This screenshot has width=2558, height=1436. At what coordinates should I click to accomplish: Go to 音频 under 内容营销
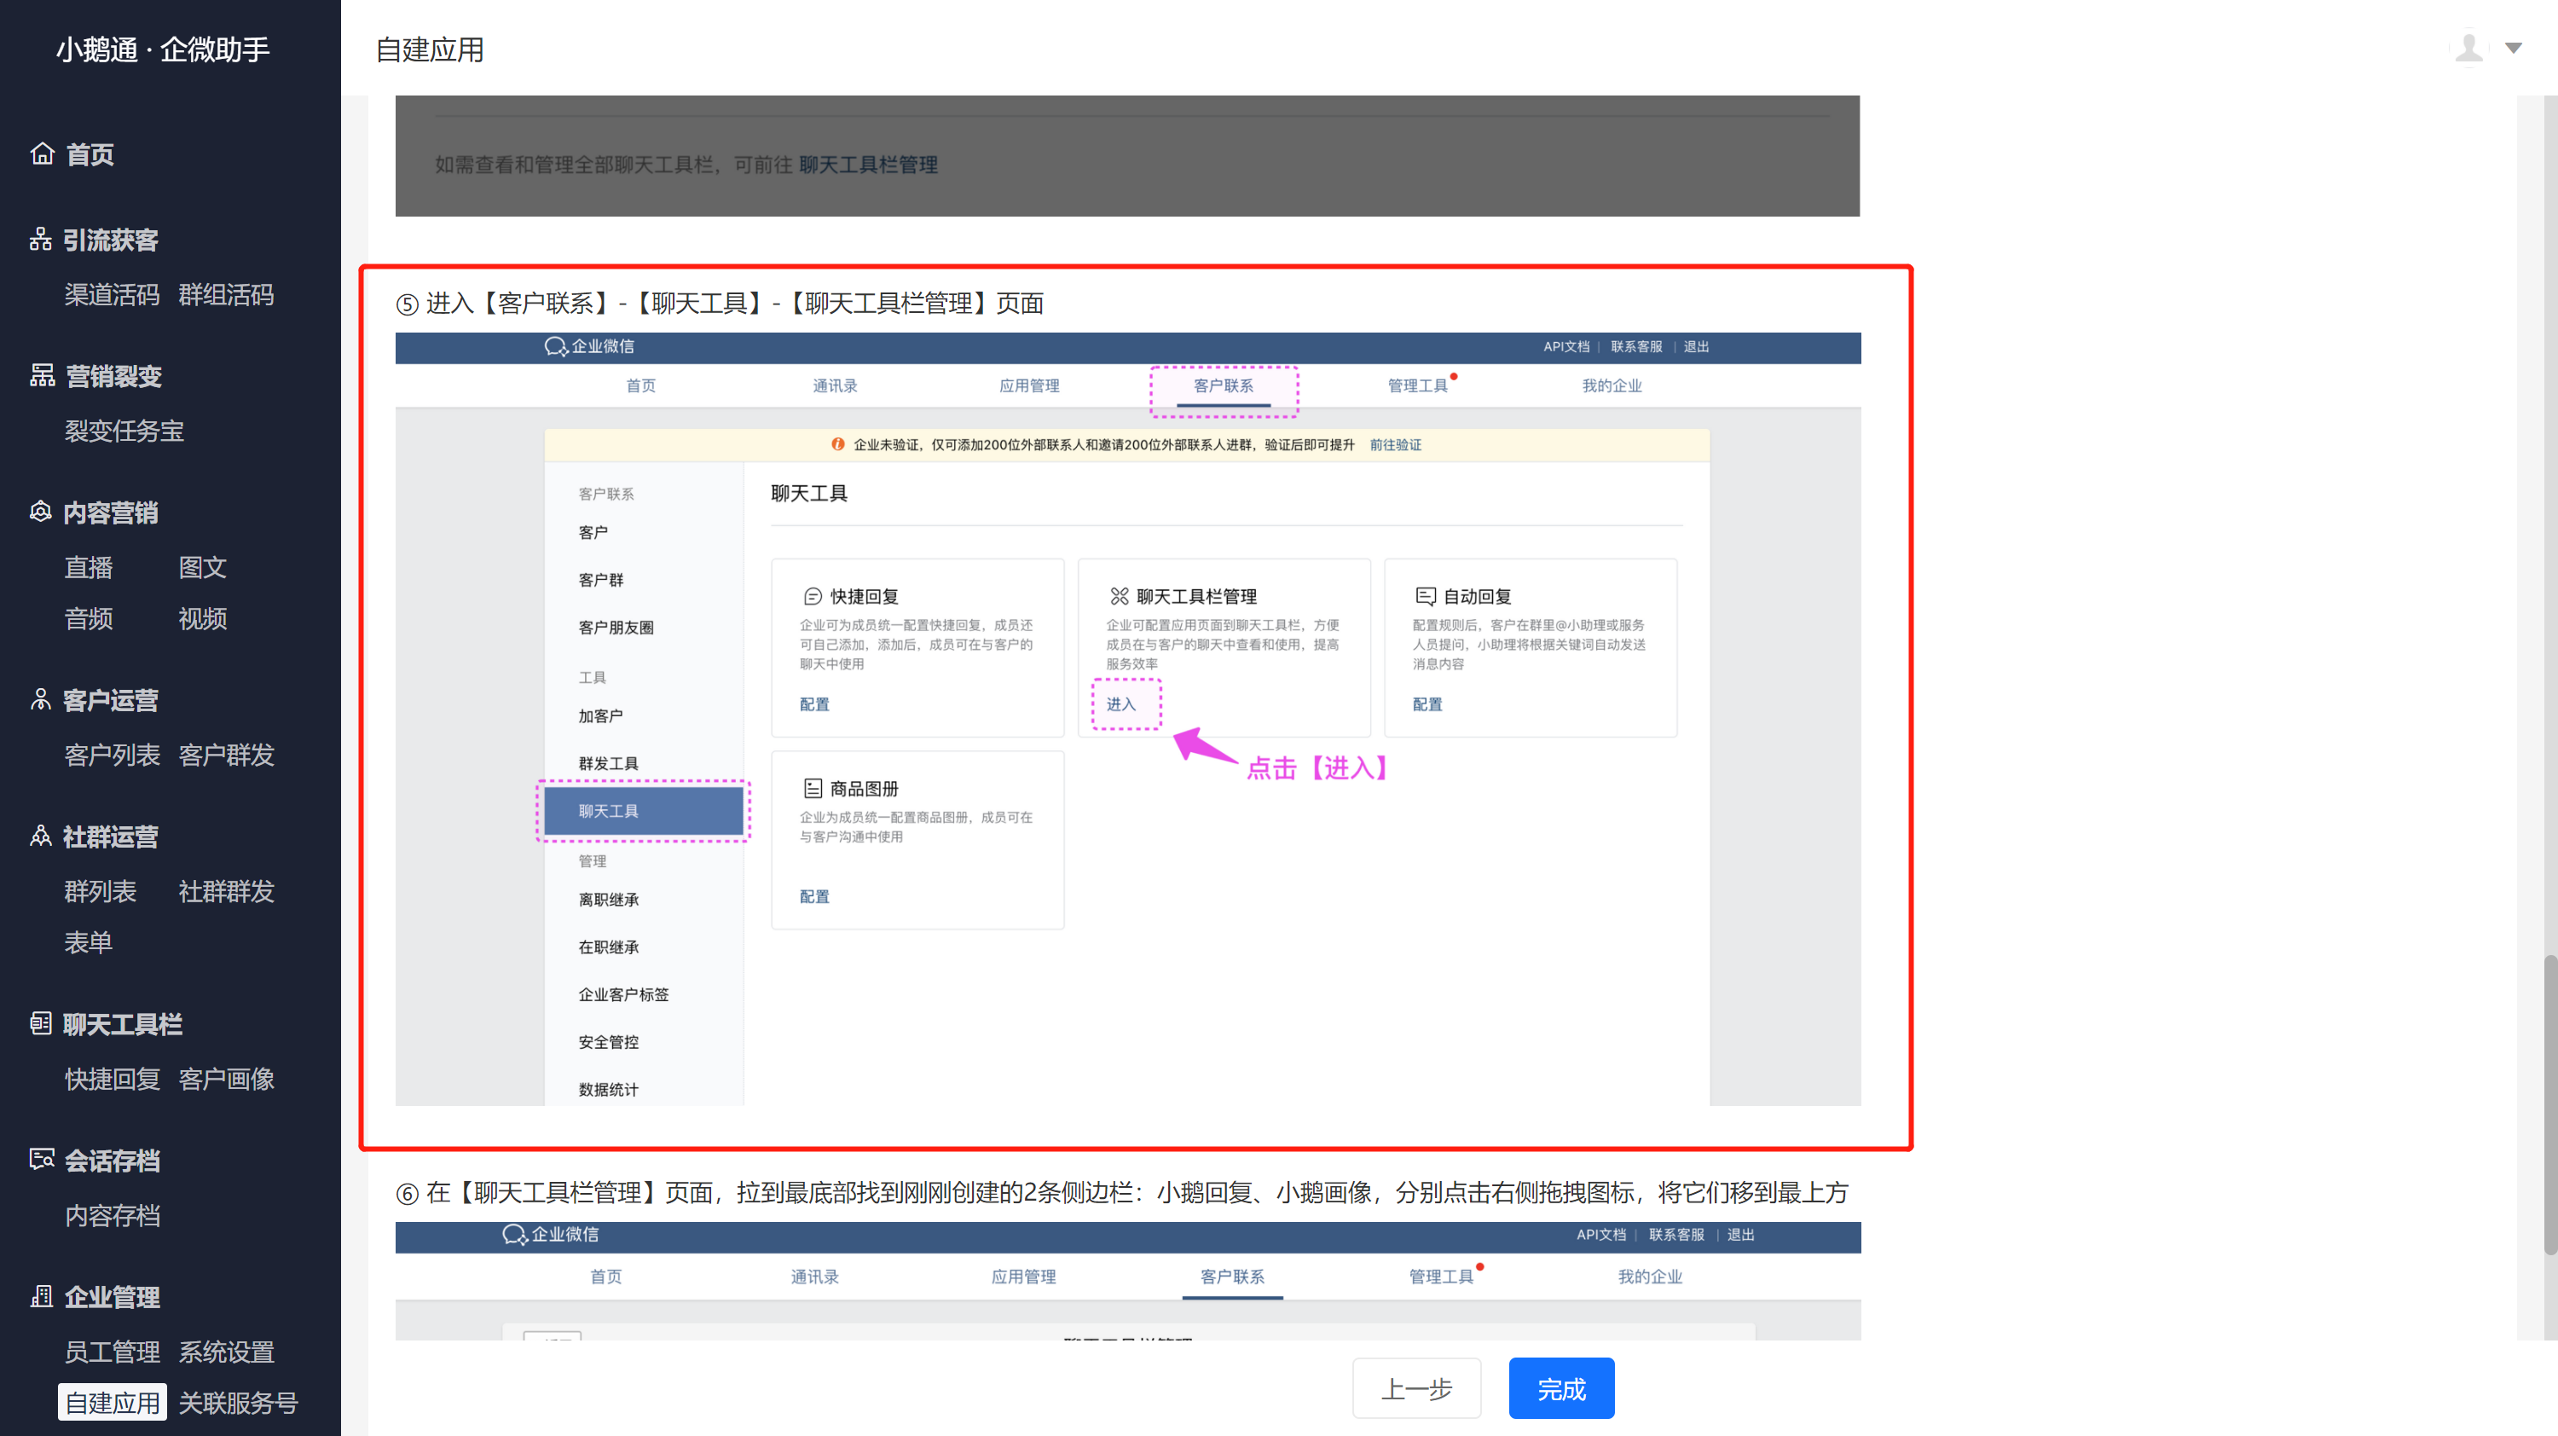(89, 619)
